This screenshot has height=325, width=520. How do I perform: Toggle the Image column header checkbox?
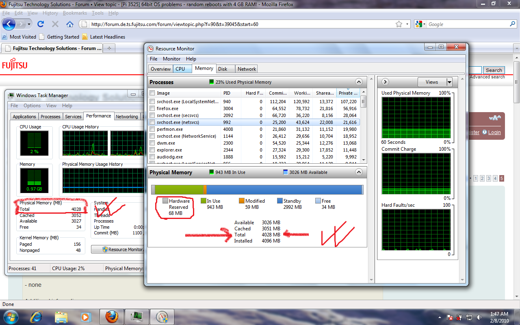[152, 93]
